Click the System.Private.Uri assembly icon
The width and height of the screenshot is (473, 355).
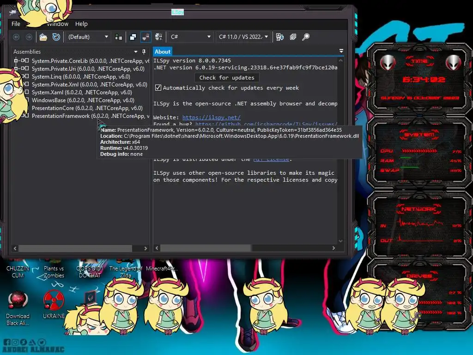[25, 68]
